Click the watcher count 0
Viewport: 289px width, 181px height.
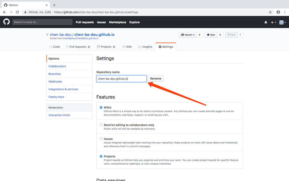point(199,35)
